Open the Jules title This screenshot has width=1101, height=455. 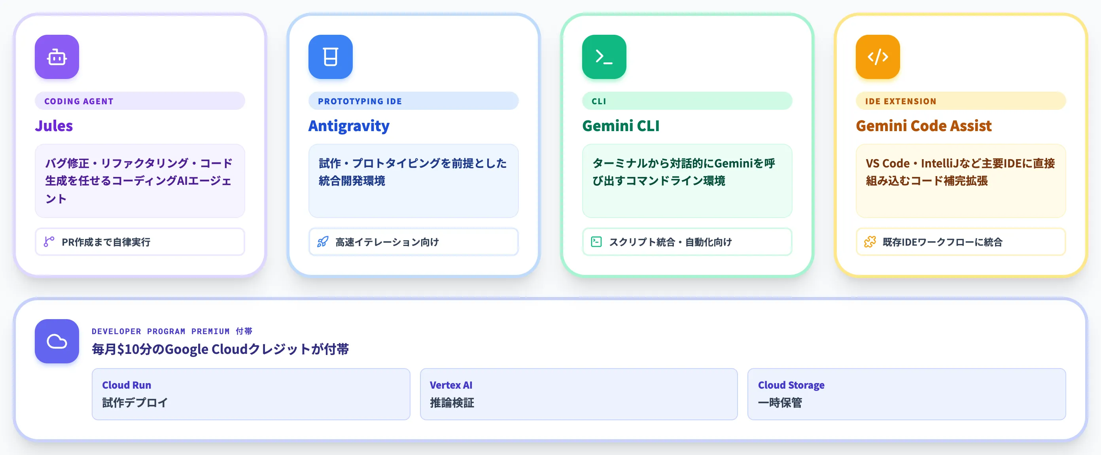pos(54,126)
